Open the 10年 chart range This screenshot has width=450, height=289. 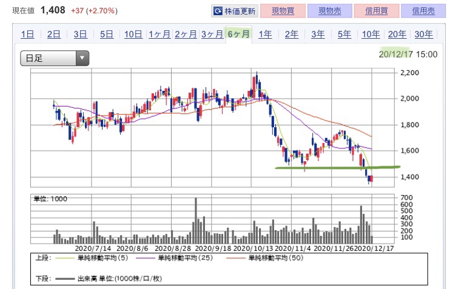(x=371, y=34)
